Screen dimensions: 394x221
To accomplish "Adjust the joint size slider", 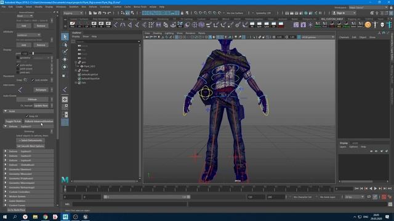I will 33,53.
